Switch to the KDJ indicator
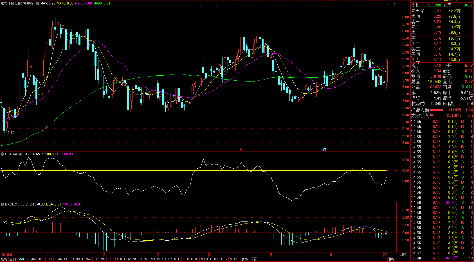This screenshot has height=262, width=474. click(x=177, y=259)
